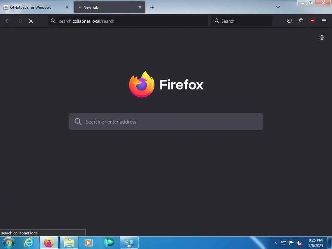Launch Windows Media Player from the taskbar
Viewport: 332px width, 249px height.
89,243
